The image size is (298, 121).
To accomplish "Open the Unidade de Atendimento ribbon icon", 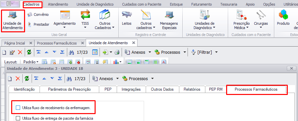I will coord(13,21).
